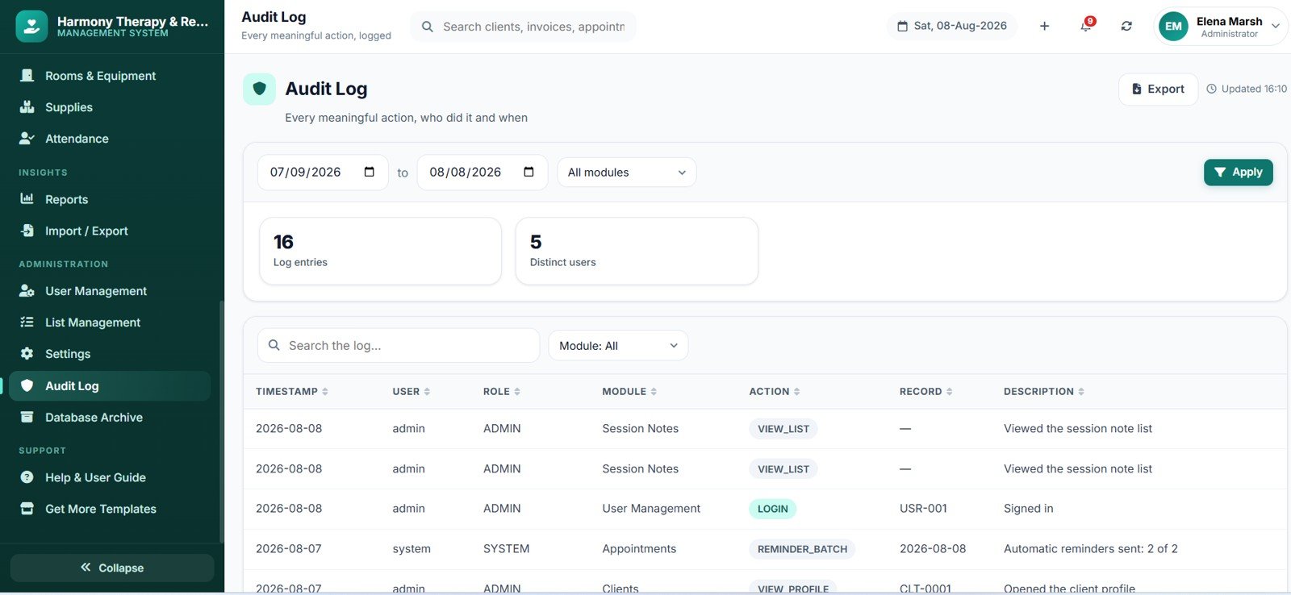Click the Apply filter button
1291x595 pixels.
pos(1239,172)
